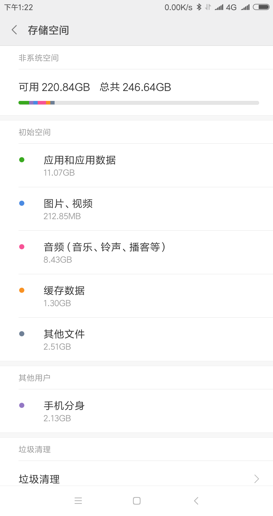This screenshot has width=273, height=516.
Task: Tap the purple dot for 手机分身
Action: (22, 405)
